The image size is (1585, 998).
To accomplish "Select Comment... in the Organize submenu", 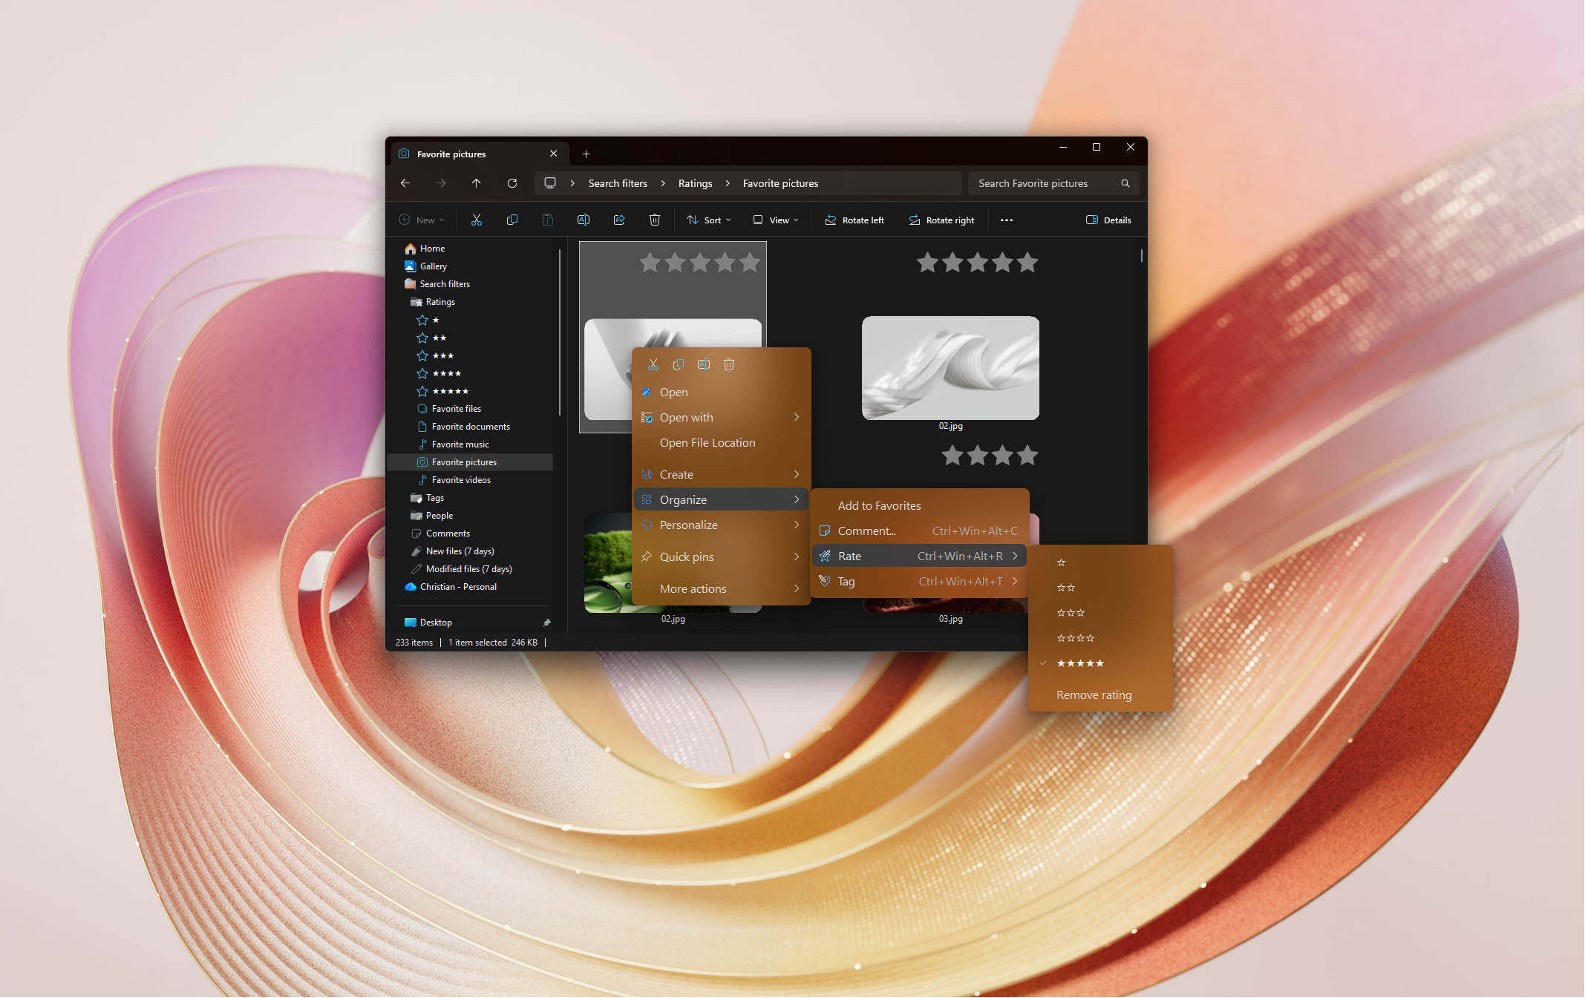I will tap(919, 531).
